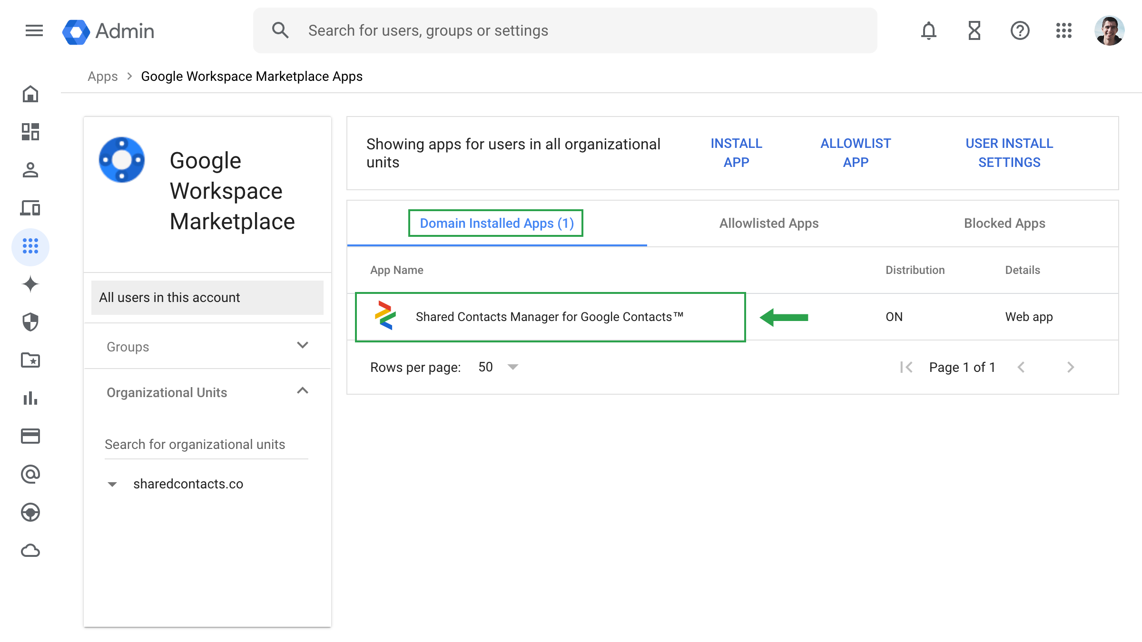Switch to the Allowlisted Apps tab
The height and width of the screenshot is (642, 1142).
point(769,223)
